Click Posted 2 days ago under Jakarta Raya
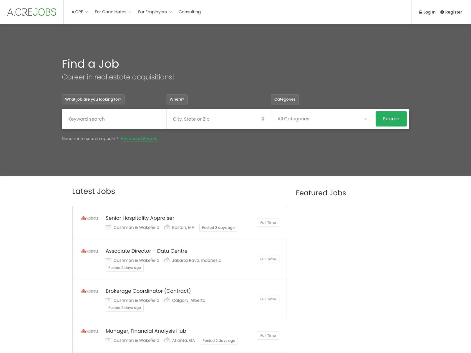 [125, 268]
